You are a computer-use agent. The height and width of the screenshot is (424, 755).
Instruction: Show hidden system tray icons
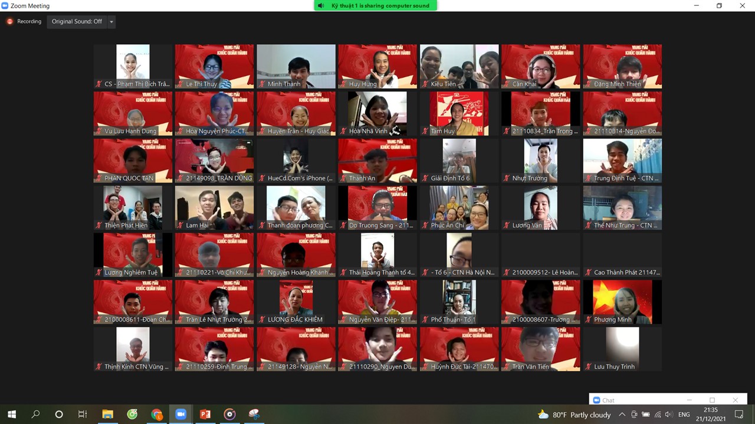click(622, 415)
